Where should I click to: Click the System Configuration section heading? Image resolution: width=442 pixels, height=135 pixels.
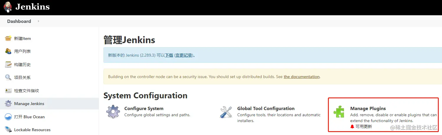pyautogui.click(x=145, y=96)
